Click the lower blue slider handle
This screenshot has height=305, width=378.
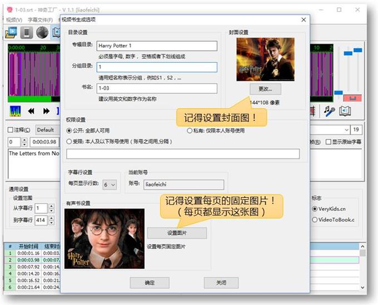coord(339,93)
